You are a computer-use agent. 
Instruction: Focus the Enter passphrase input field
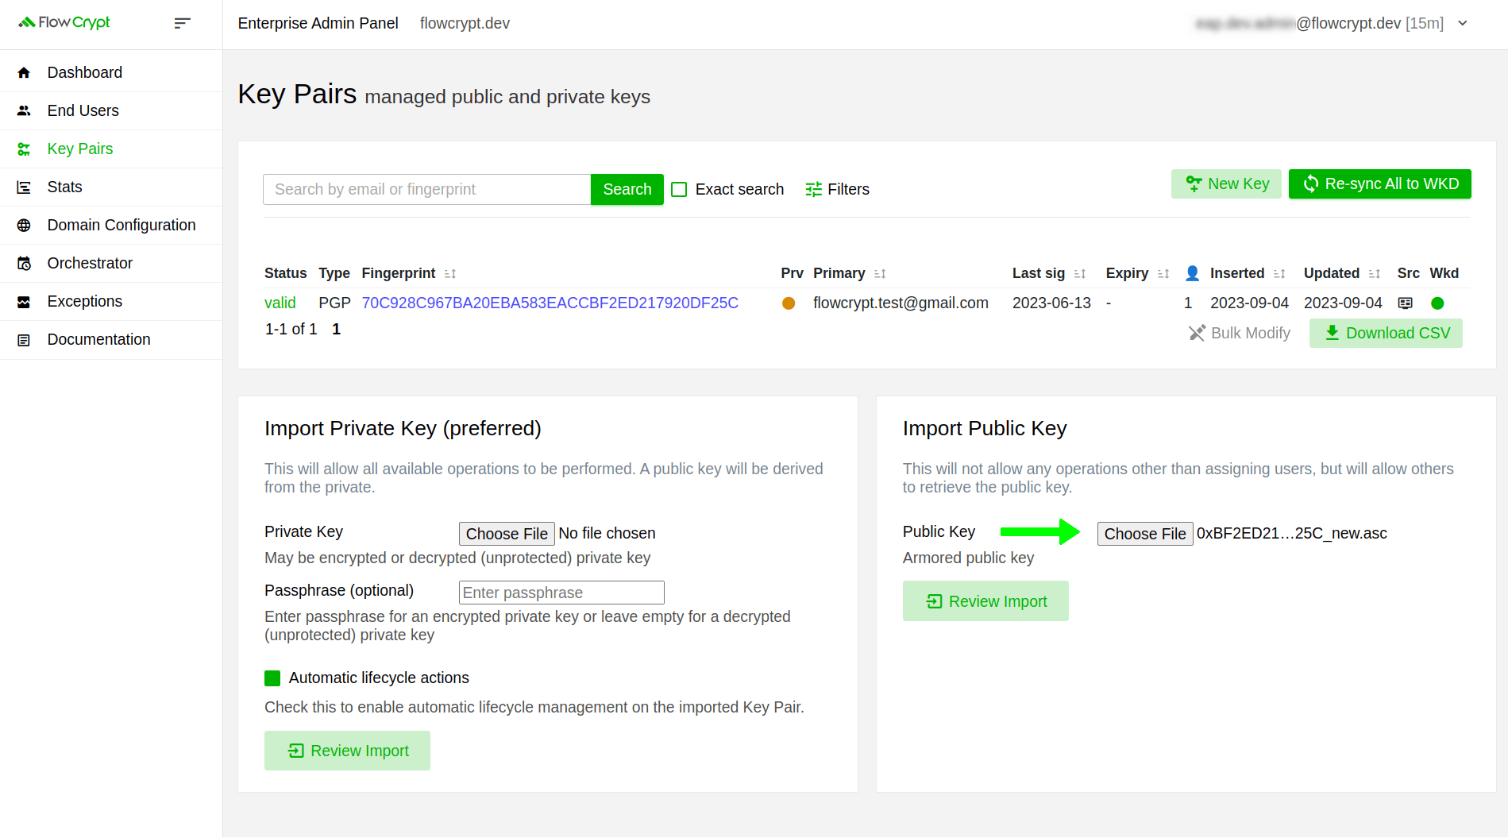[561, 593]
